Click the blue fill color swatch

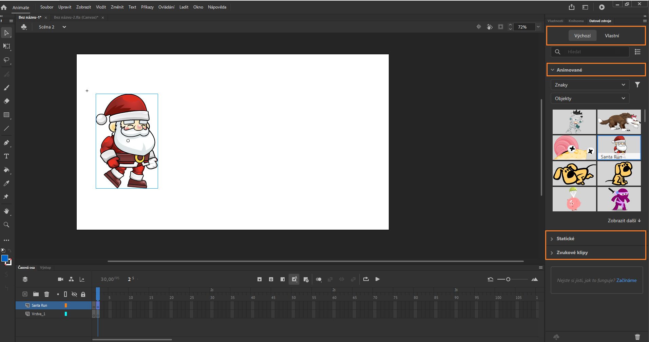(5, 259)
